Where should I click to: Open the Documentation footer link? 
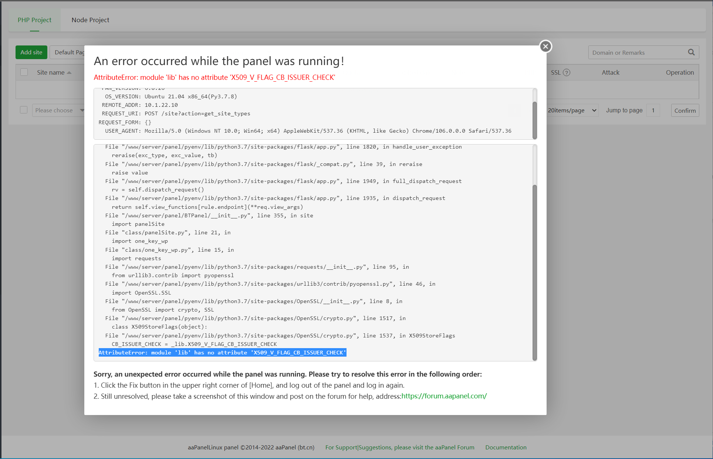[506, 447]
